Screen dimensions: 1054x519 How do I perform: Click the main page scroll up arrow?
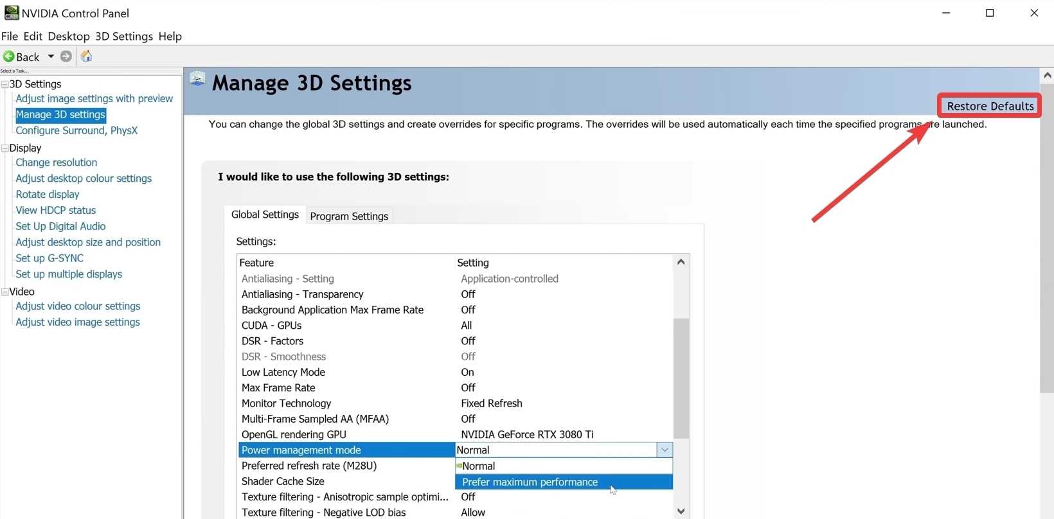point(1047,75)
